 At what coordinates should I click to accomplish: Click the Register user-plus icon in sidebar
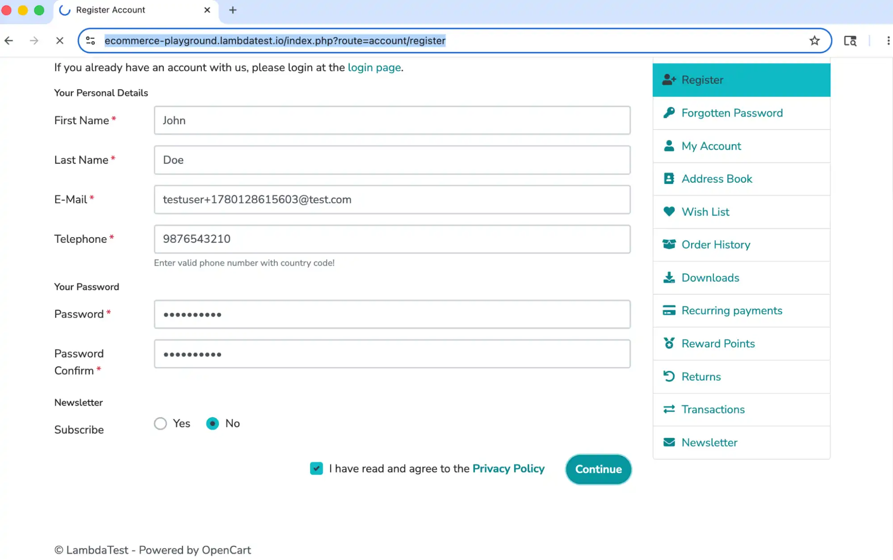(669, 80)
